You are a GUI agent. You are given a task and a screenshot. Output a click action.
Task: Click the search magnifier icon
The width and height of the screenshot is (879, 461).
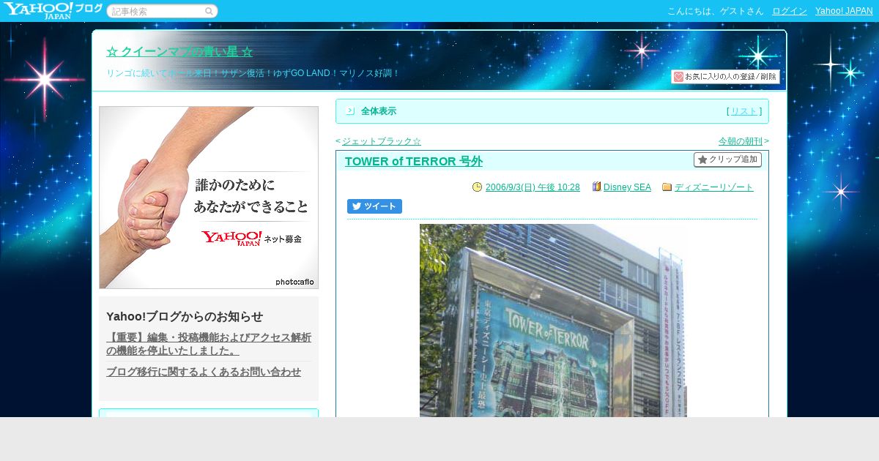click(209, 11)
